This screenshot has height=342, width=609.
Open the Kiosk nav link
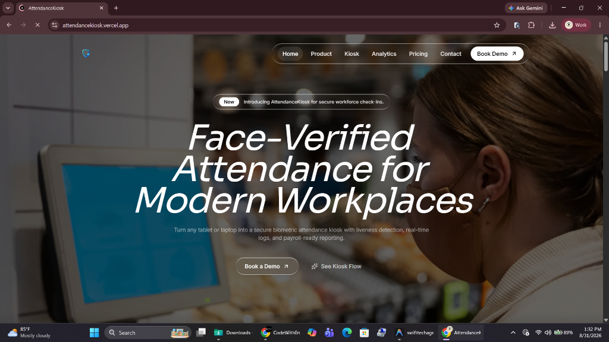tap(351, 54)
